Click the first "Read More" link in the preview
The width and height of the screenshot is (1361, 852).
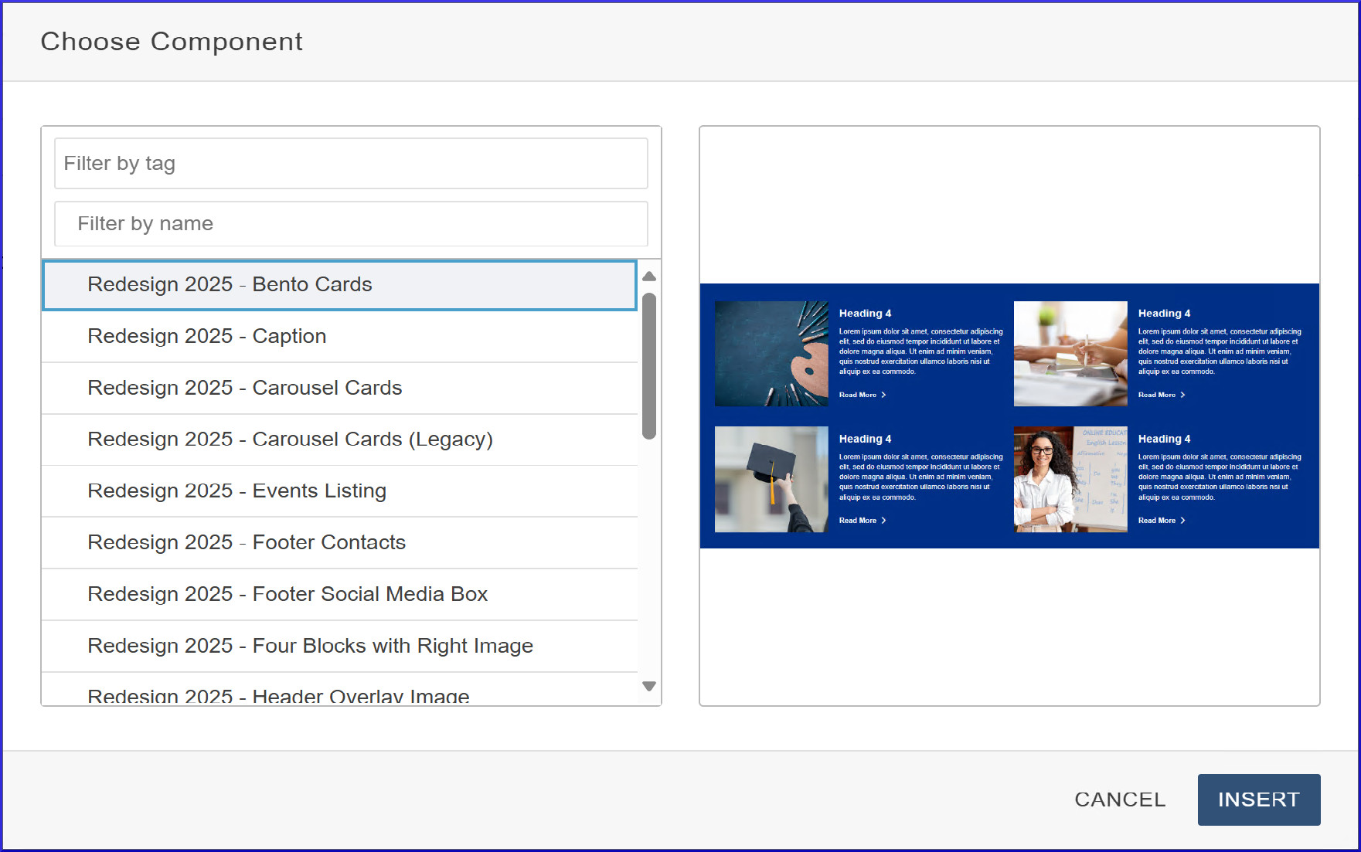pyautogui.click(x=856, y=395)
